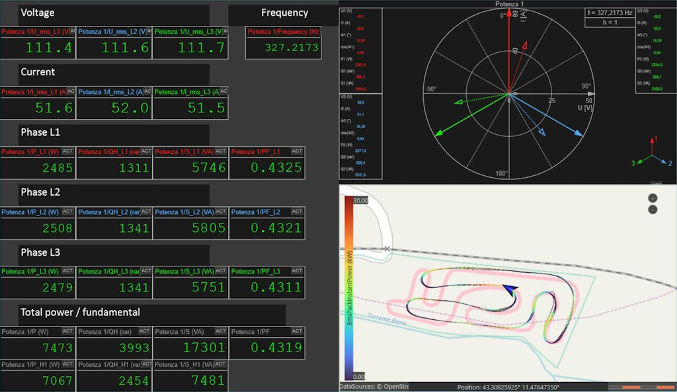Click the solid red L1 voltage phasor arrowhead
The height and width of the screenshot is (392, 677).
tap(509, 13)
